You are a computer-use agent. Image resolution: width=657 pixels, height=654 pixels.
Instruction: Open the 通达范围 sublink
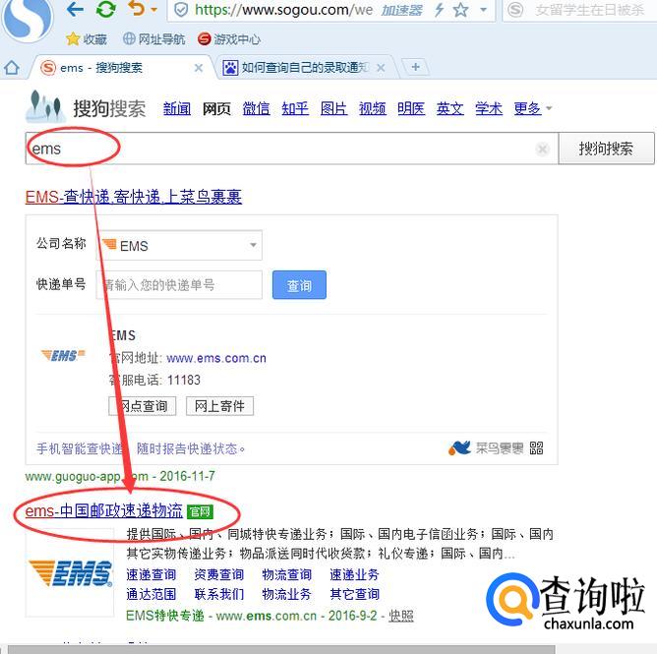point(150,594)
